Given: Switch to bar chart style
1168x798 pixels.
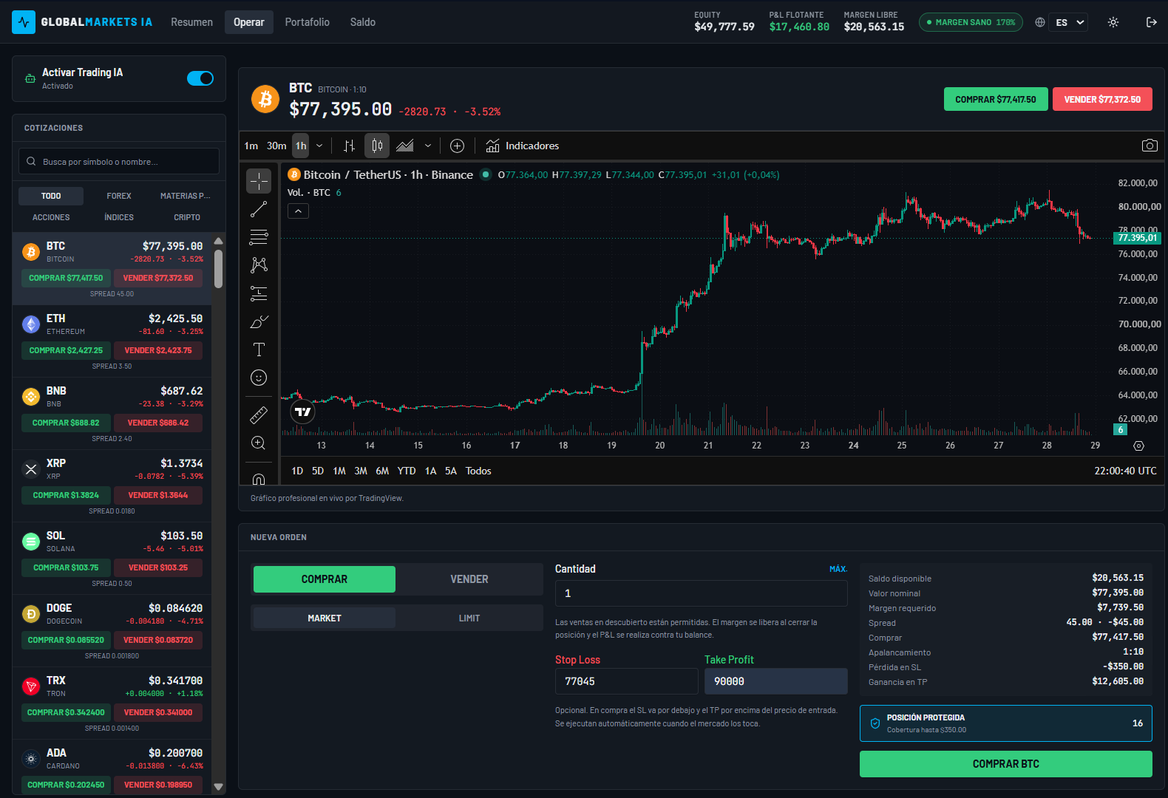Looking at the screenshot, I should pos(349,146).
